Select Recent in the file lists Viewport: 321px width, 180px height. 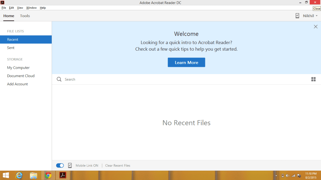point(26,39)
